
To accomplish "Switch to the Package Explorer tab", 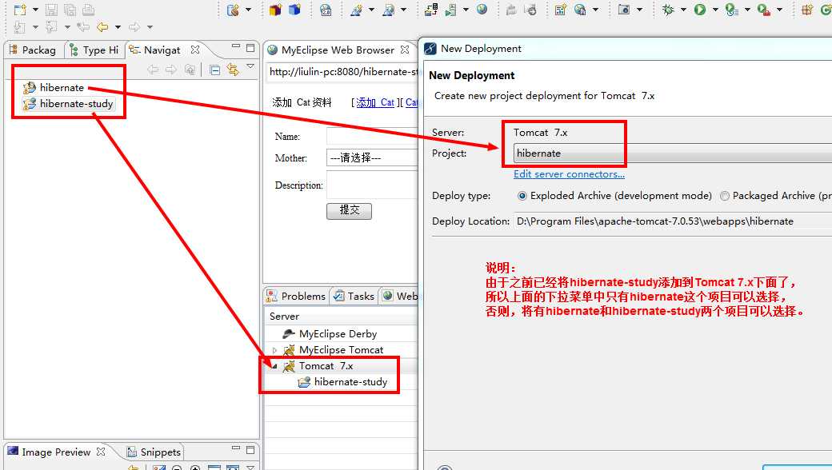I will pyautogui.click(x=32, y=50).
